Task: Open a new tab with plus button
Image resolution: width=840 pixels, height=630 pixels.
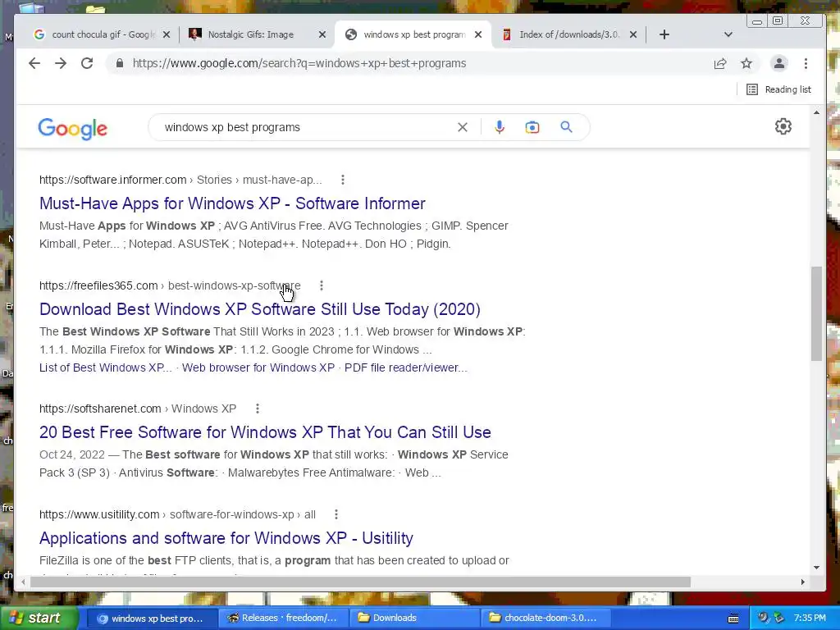Action: pyautogui.click(x=664, y=34)
